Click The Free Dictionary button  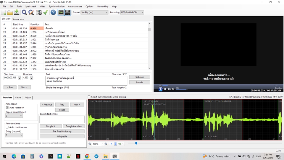click(62, 131)
